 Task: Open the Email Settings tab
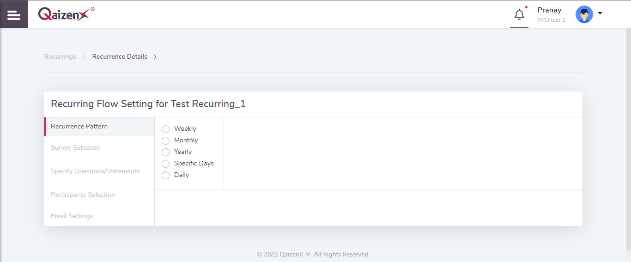click(99, 216)
